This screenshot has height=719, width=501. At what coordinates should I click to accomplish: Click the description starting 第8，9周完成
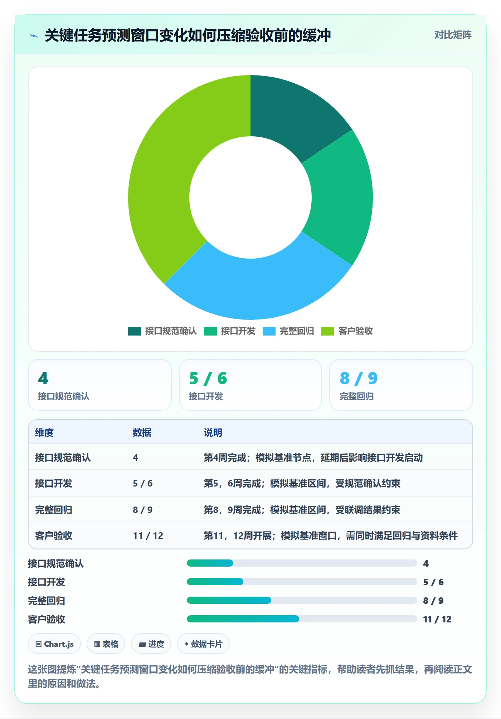pos(302,509)
